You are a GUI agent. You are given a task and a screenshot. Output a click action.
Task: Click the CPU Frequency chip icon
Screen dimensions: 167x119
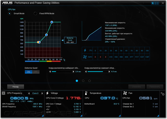click(3, 93)
